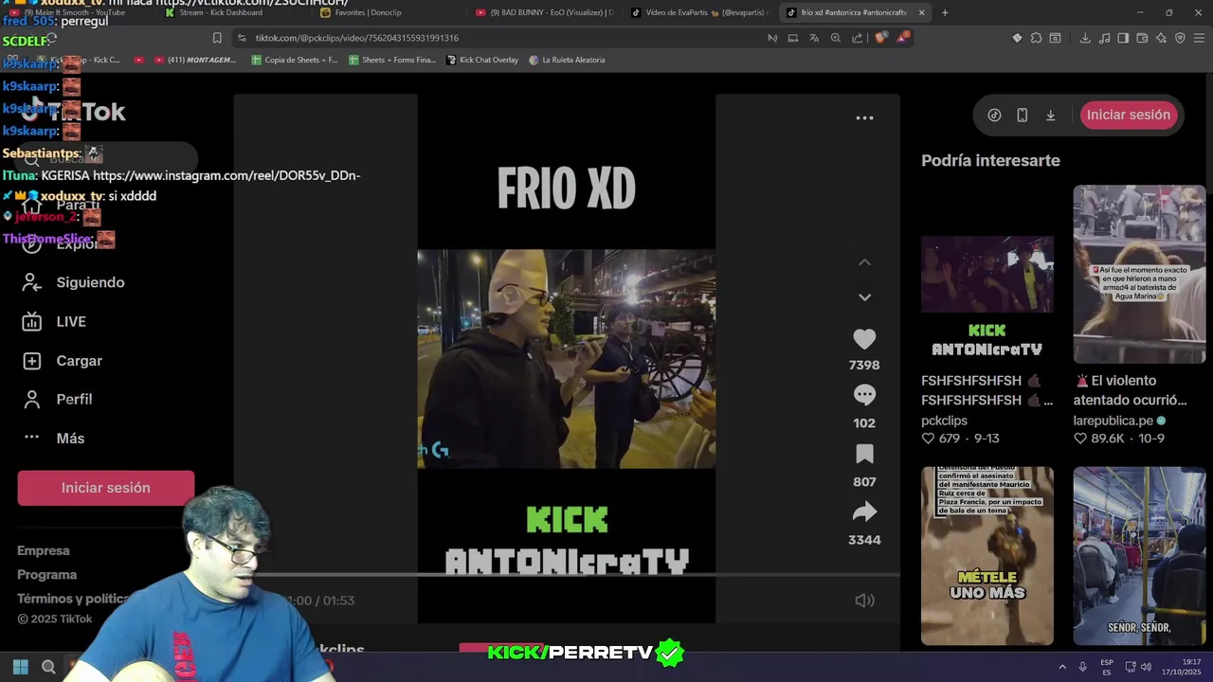1213x682 pixels.
Task: Click the playing video frame
Action: click(567, 359)
